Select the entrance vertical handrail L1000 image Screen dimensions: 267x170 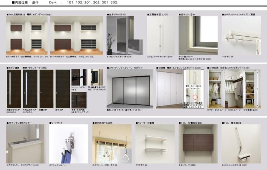click(160, 36)
